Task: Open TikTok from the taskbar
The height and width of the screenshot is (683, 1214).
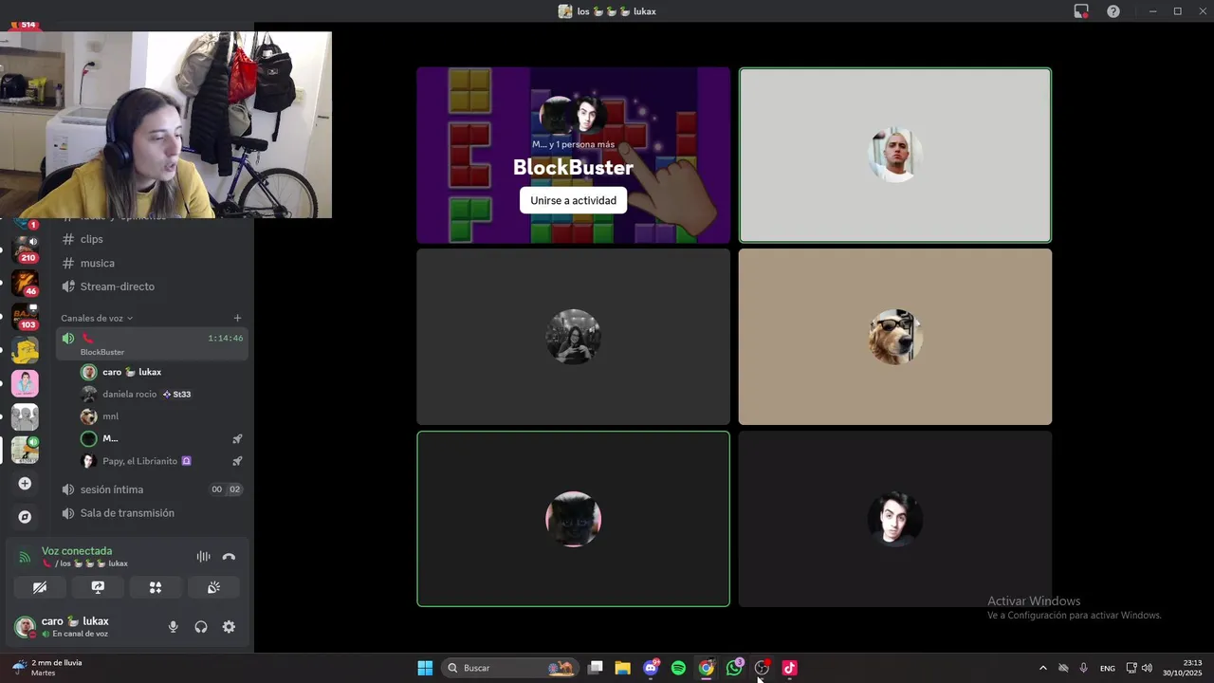Action: tap(789, 668)
